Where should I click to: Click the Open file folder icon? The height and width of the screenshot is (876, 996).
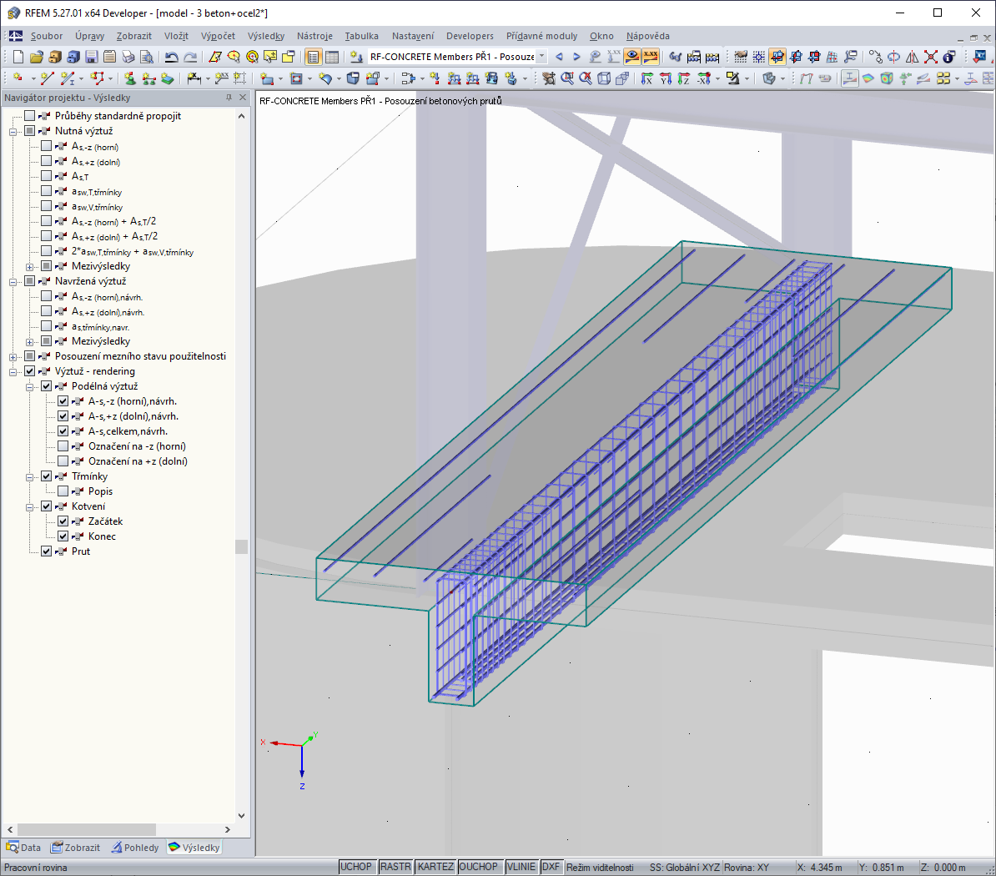pos(36,57)
